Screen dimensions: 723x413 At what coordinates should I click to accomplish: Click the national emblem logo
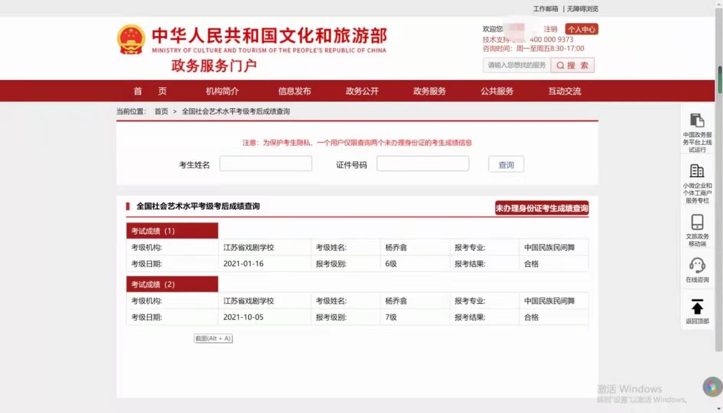pos(131,40)
